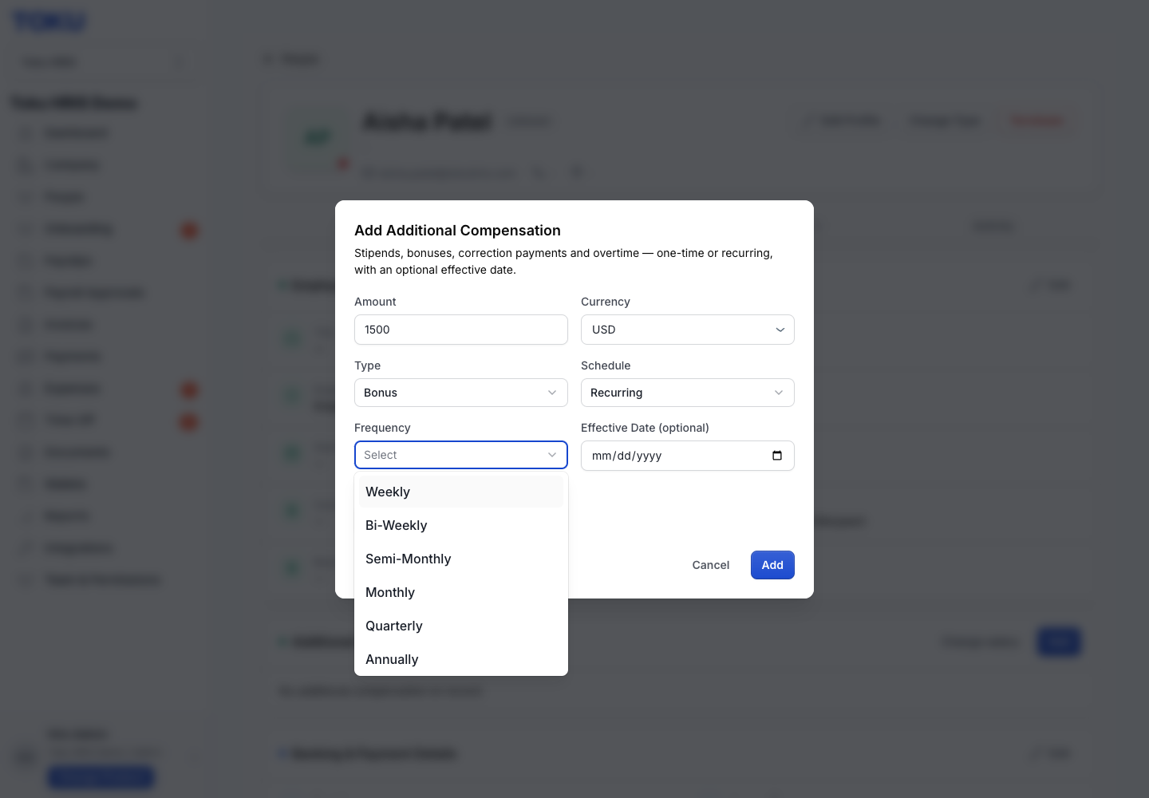Click the Effective Date field

pyautogui.click(x=688, y=456)
